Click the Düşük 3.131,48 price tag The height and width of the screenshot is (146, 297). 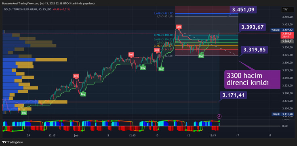click(x=282, y=114)
